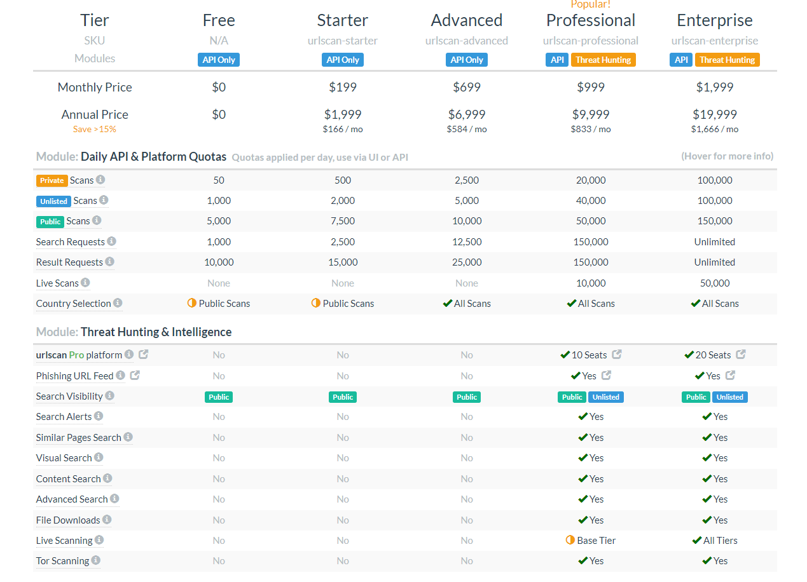Click info icon beside Search Visibility
The width and height of the screenshot is (807, 582).
click(x=109, y=396)
